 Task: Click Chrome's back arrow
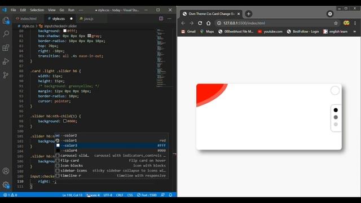(x=183, y=23)
